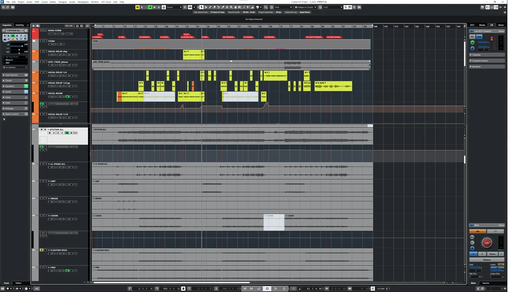The height and width of the screenshot is (292, 520).
Task: Mute the VOCAL DELAY slap track
Action: (x=42, y=51)
